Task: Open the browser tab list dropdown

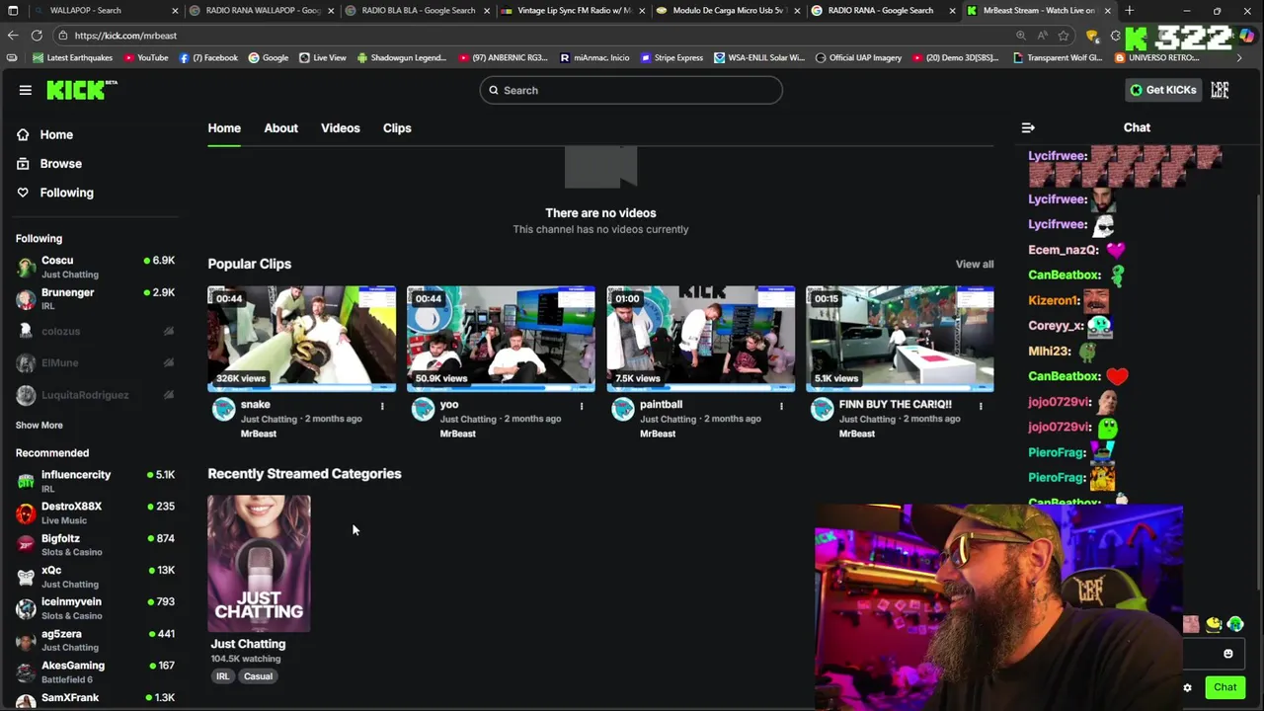Action: 12,11
